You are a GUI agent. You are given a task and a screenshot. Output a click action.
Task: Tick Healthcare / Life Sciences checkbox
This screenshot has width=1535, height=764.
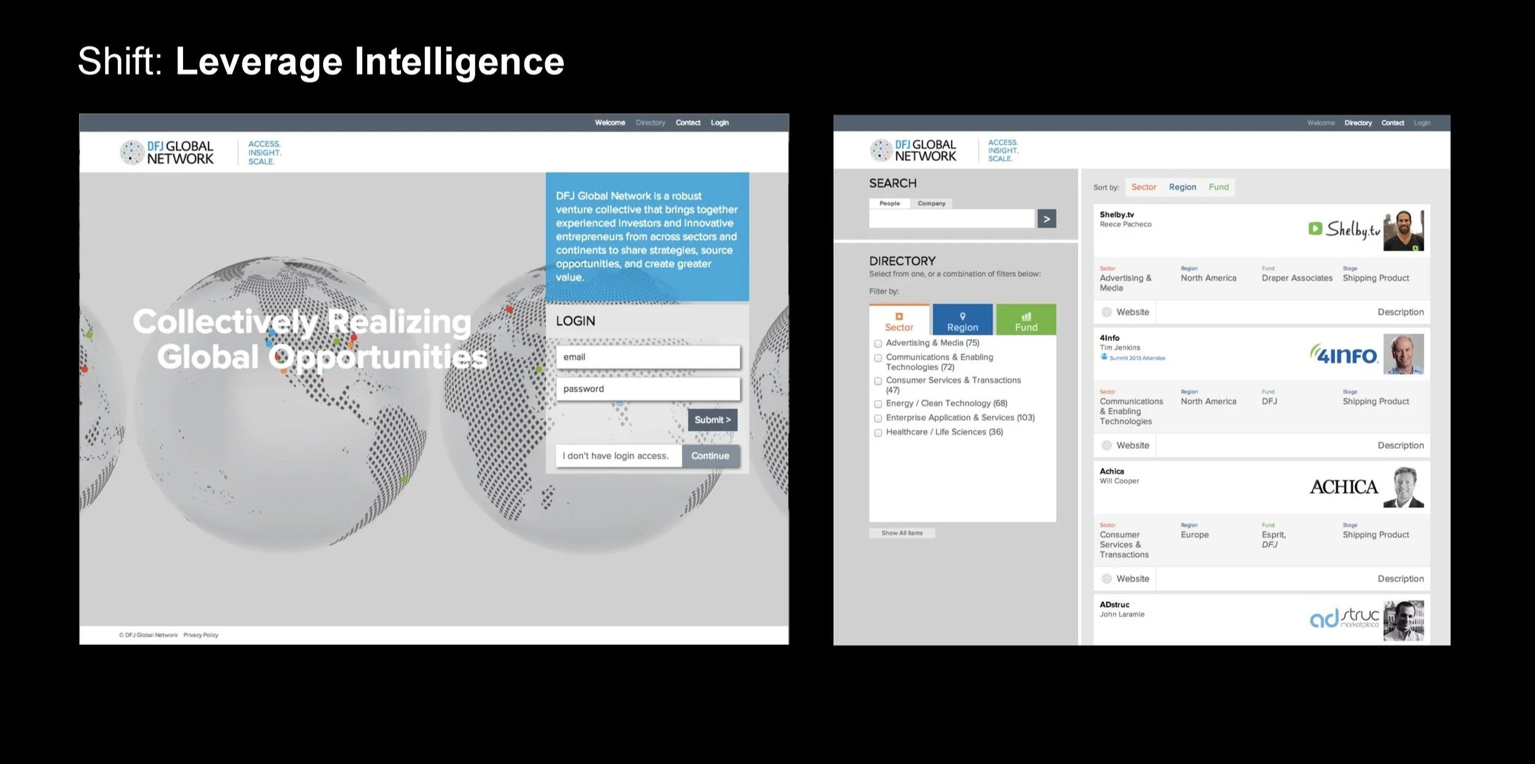tap(878, 433)
